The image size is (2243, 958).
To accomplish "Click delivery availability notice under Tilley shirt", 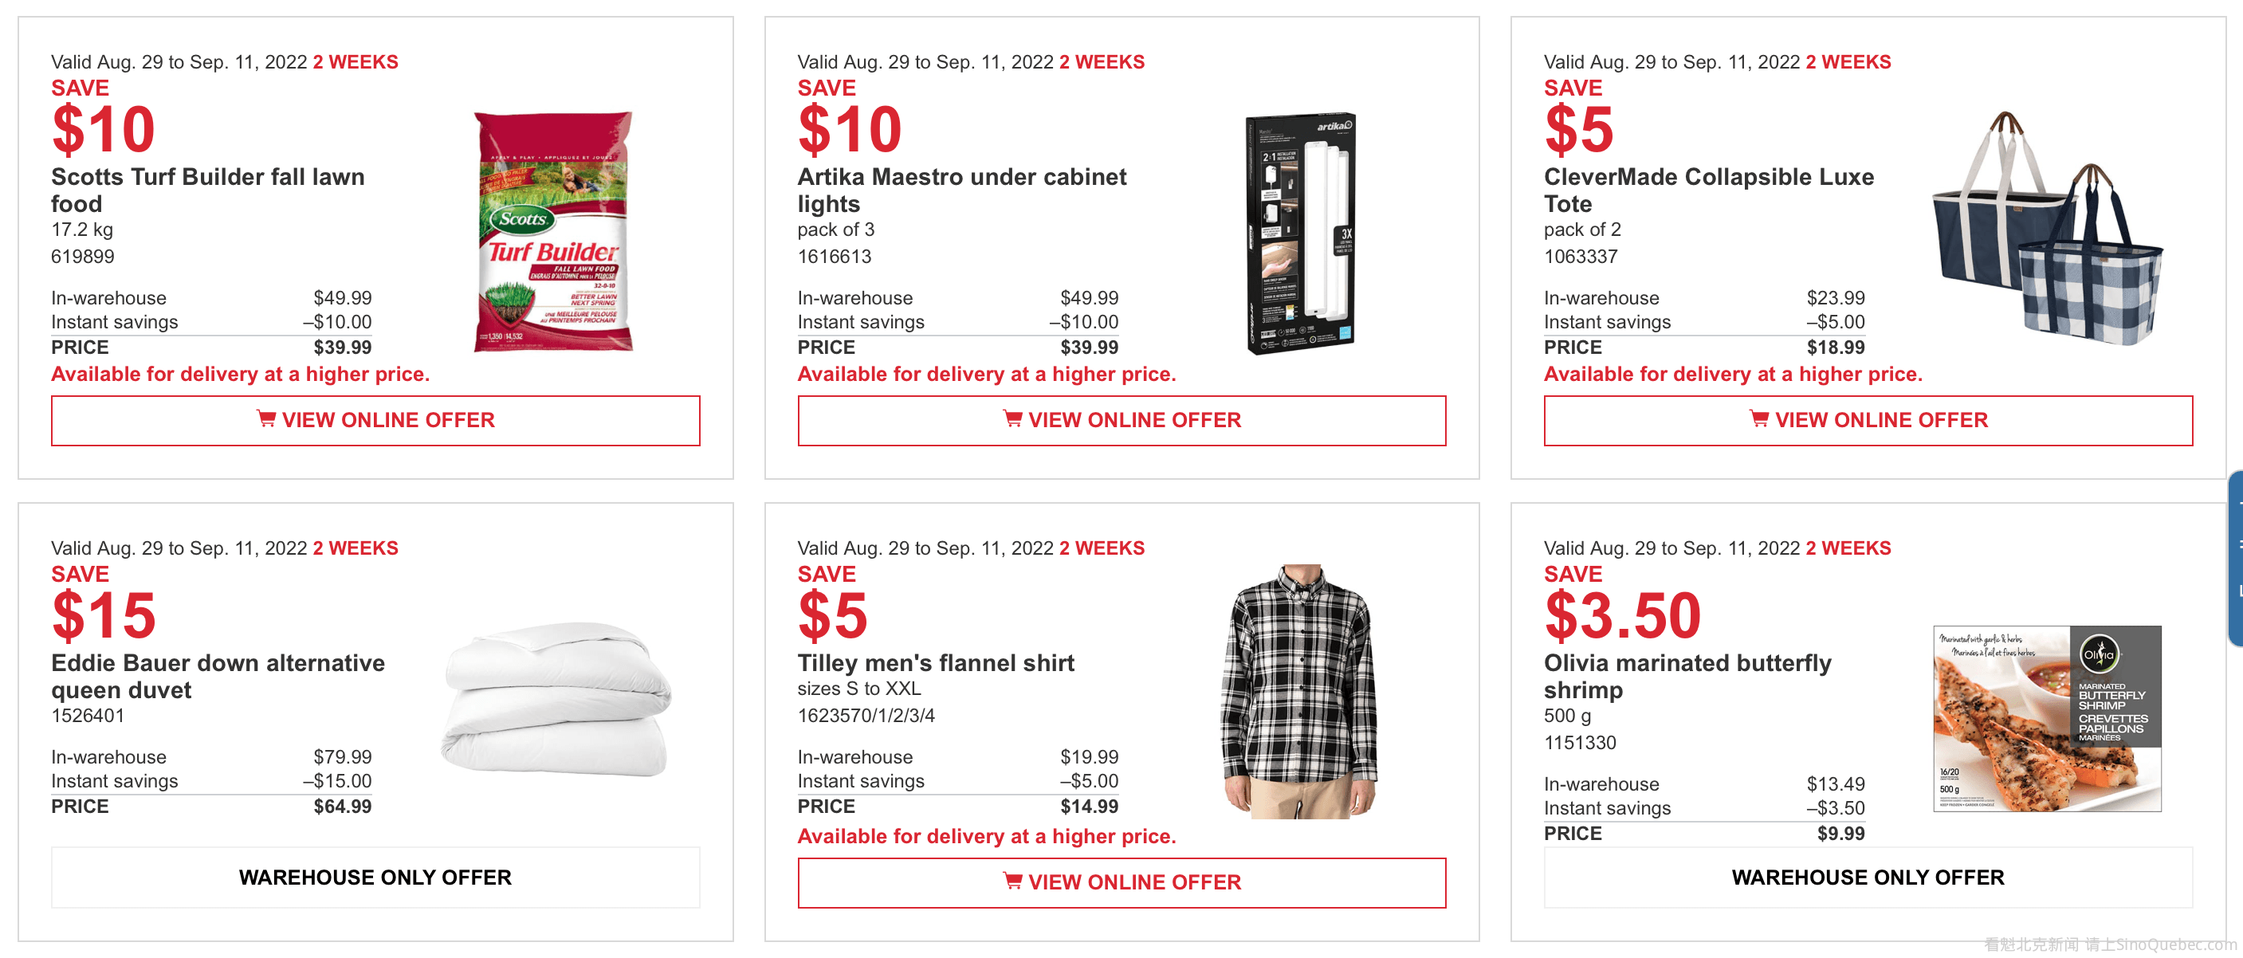I will click(x=986, y=836).
